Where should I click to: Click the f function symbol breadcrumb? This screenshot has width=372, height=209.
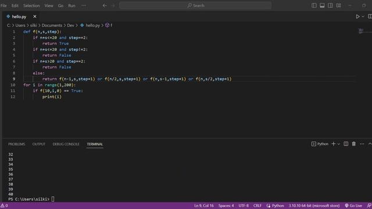click(109, 26)
